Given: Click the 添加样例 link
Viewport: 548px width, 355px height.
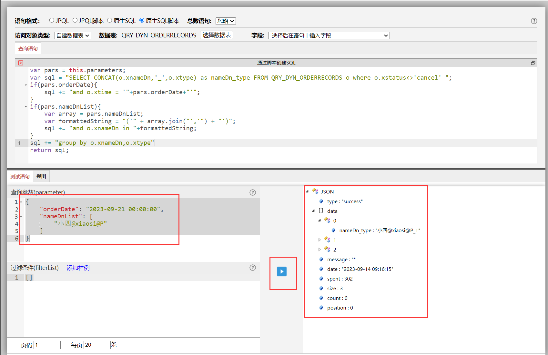Looking at the screenshot, I should tap(78, 268).
